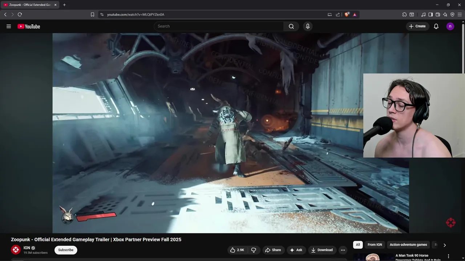Viewport: 465px width, 261px height.
Task: Open the Brave Wallet icon
Action: [438, 14]
